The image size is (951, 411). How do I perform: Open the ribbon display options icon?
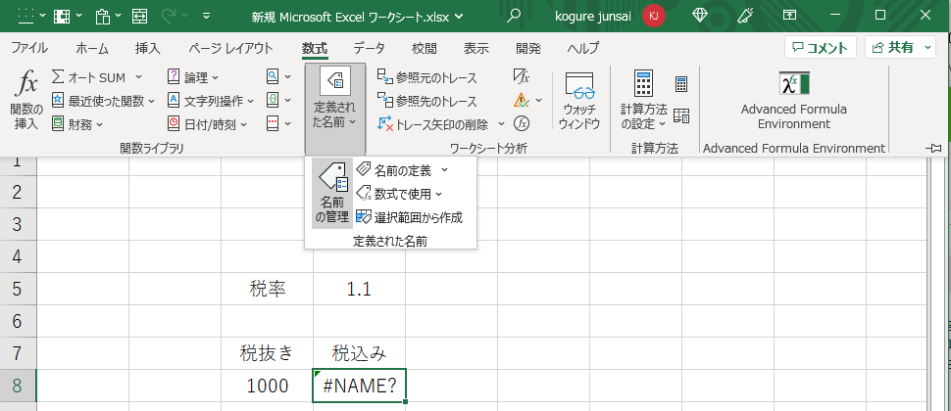tap(789, 16)
